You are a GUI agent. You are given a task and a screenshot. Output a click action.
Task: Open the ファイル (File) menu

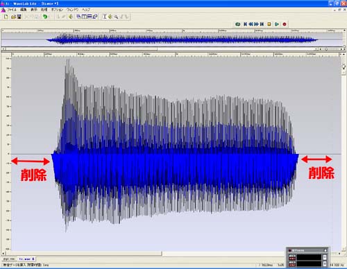point(12,10)
